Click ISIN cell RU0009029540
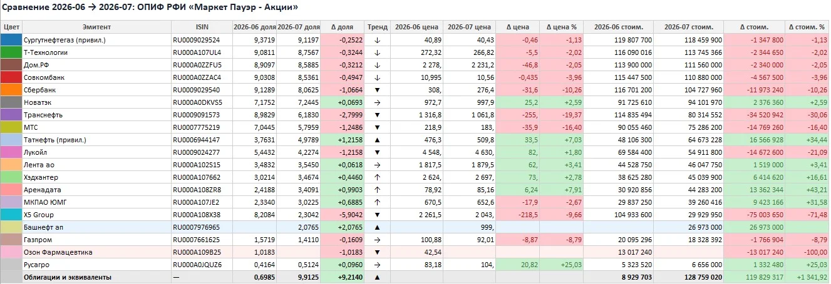This screenshot has height=284, width=831. tap(202, 89)
